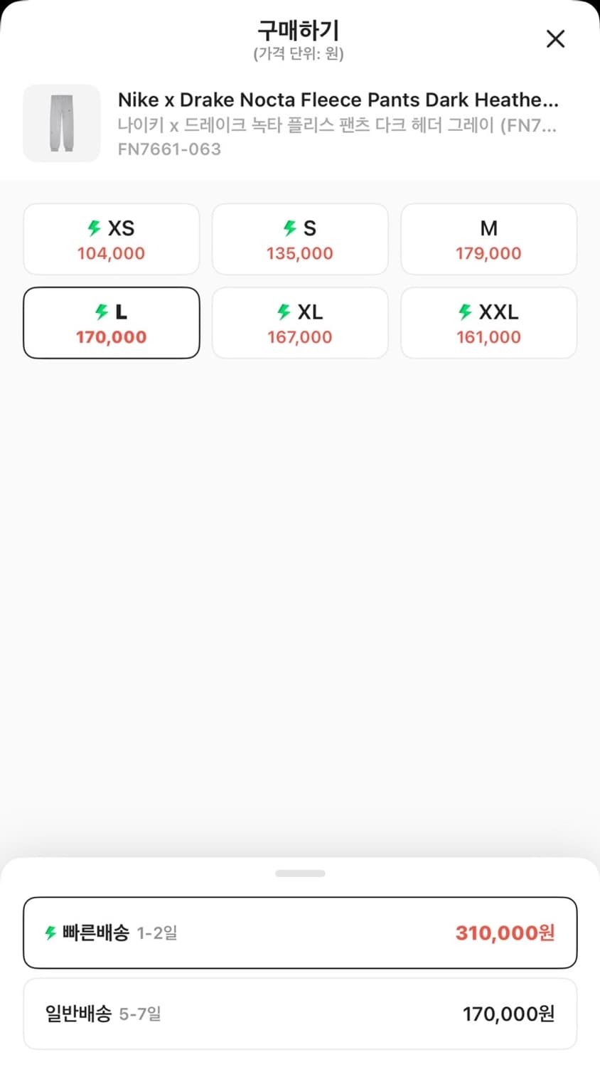The width and height of the screenshot is (600, 1067).
Task: Click the lightning icon on XS
Action: click(94, 228)
